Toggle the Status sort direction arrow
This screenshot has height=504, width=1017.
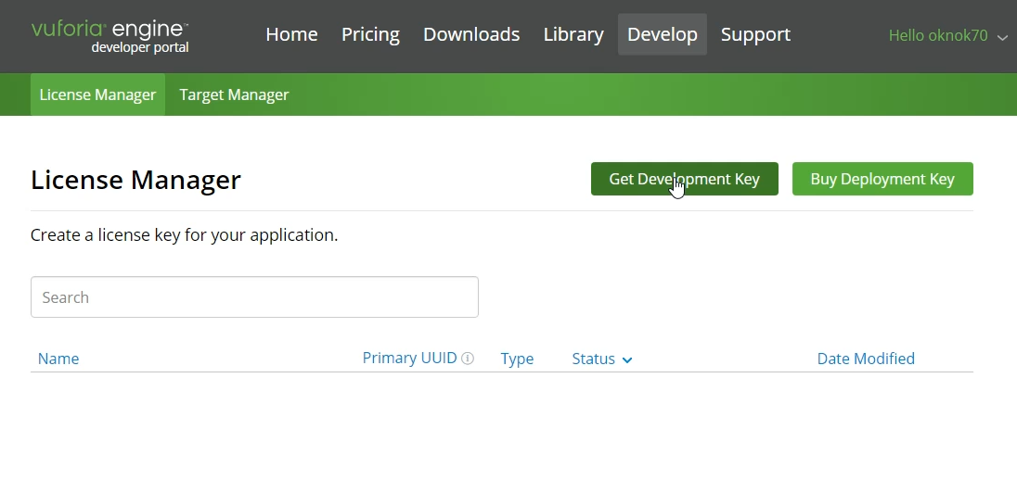tap(627, 359)
